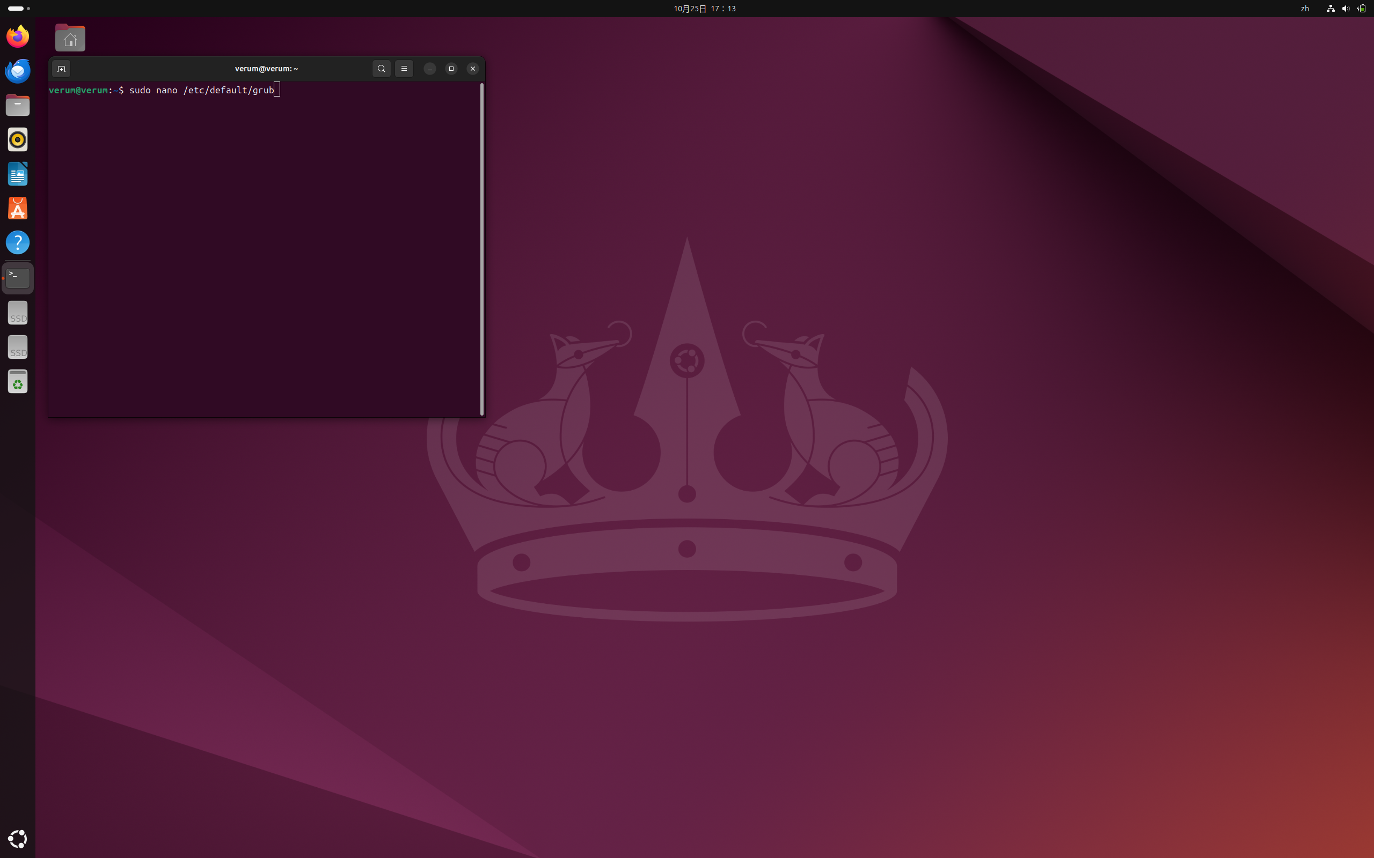The image size is (1374, 858).
Task: Click the 'sudo nano /etc/default/grub' command text
Action: [202, 90]
